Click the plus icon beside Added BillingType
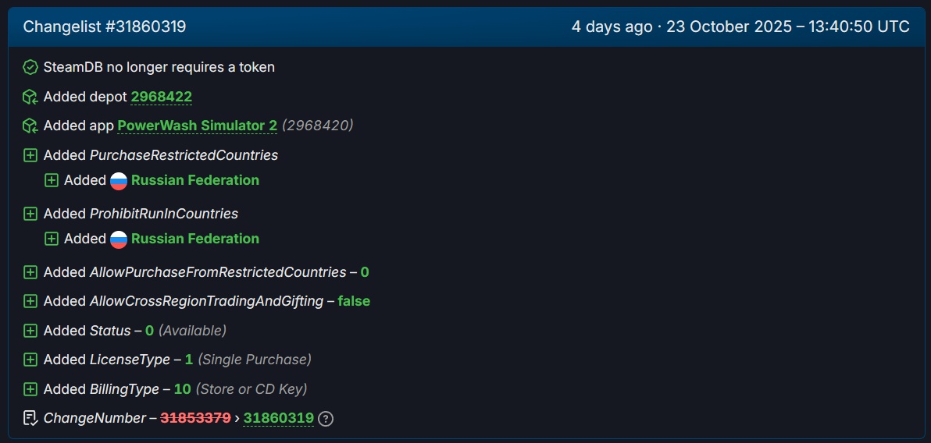The image size is (931, 443). point(30,389)
